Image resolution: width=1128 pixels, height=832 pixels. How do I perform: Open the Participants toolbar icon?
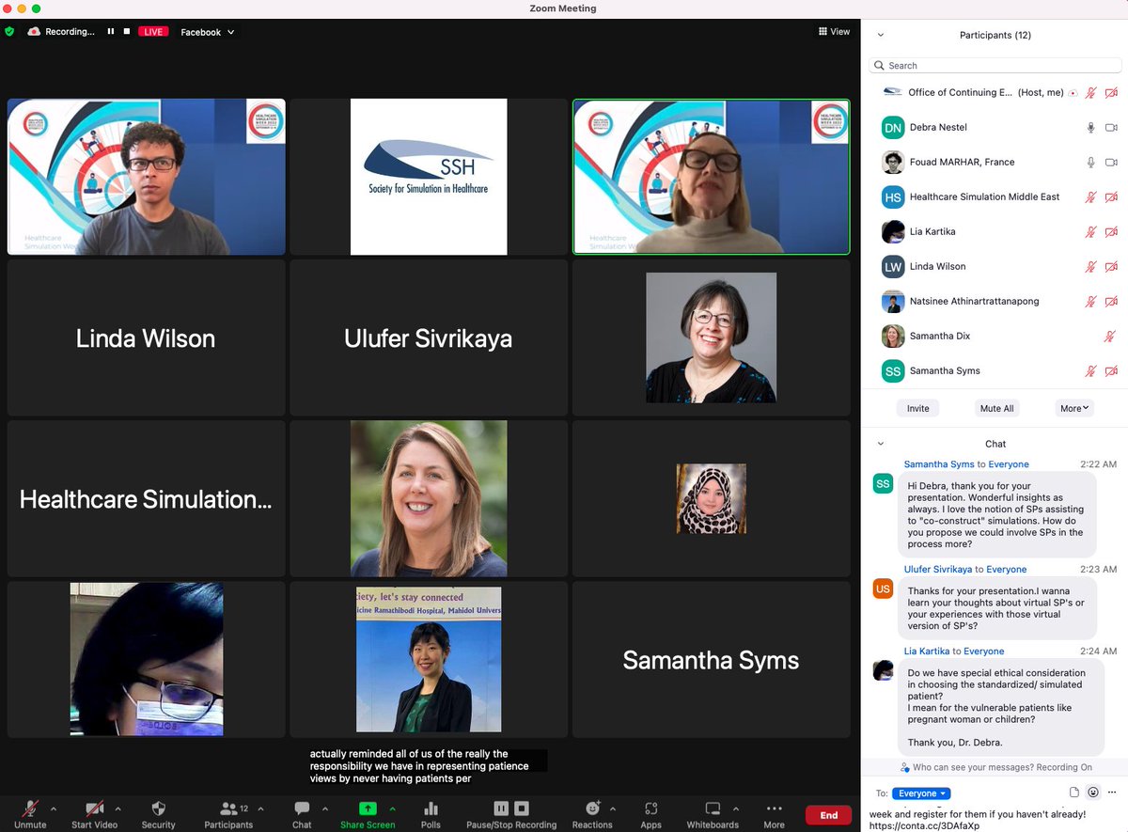pos(228,808)
